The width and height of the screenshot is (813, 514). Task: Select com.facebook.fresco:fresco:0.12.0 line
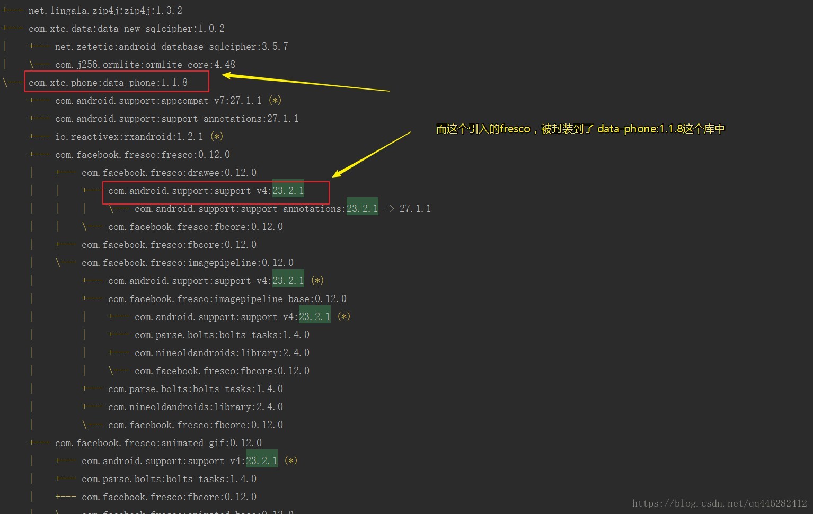click(x=143, y=155)
